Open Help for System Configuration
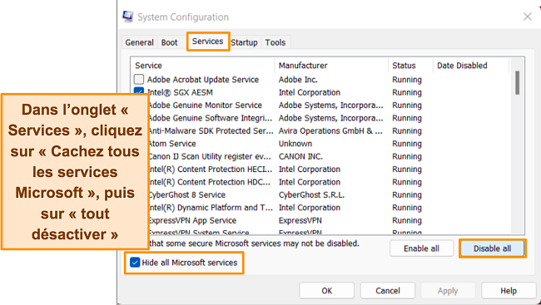Image resolution: width=541 pixels, height=305 pixels. click(x=509, y=291)
